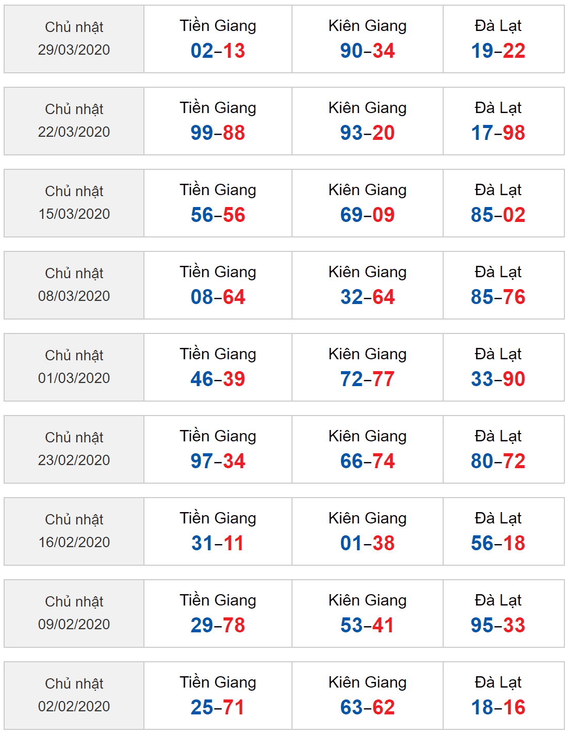Screen dimensions: 568x733
Task: Click Kiên Giang result 01-38
Action: coord(367,543)
